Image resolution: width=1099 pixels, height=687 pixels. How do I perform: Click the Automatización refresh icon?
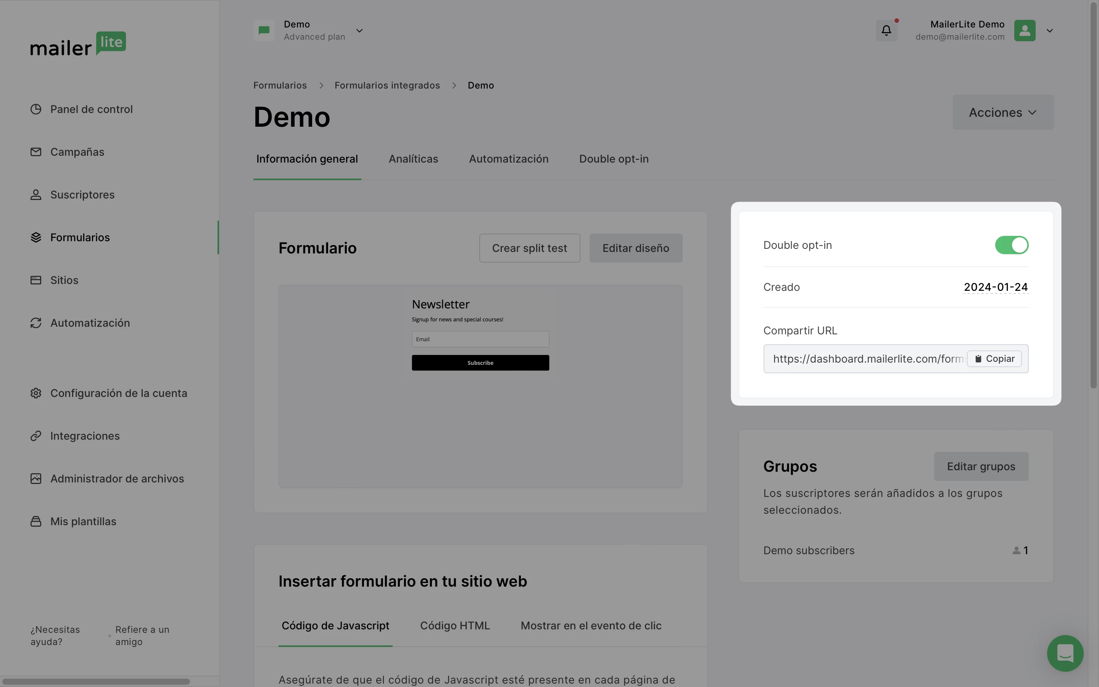(x=36, y=323)
